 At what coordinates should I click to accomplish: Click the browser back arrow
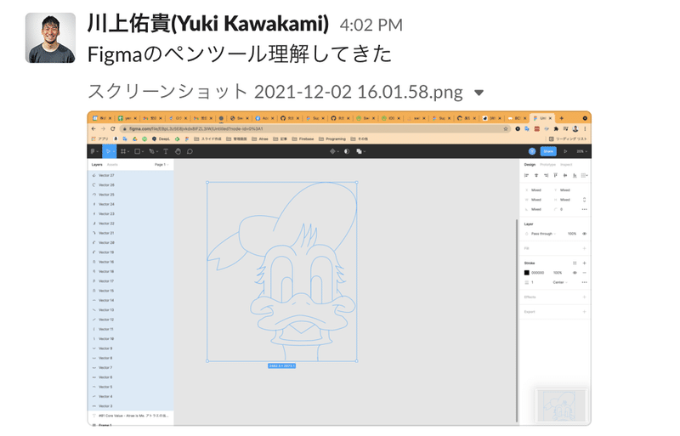93,129
